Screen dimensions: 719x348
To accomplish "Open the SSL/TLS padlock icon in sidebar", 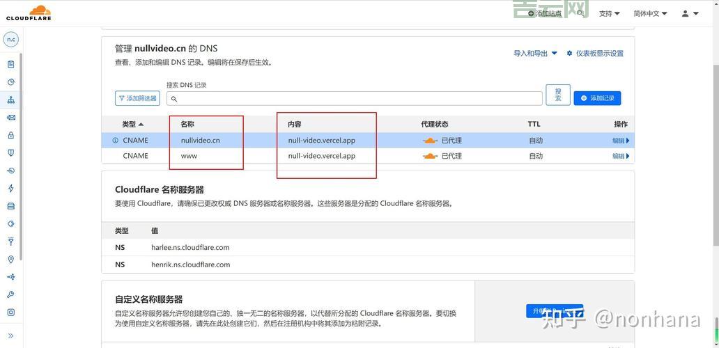I will pos(11,135).
